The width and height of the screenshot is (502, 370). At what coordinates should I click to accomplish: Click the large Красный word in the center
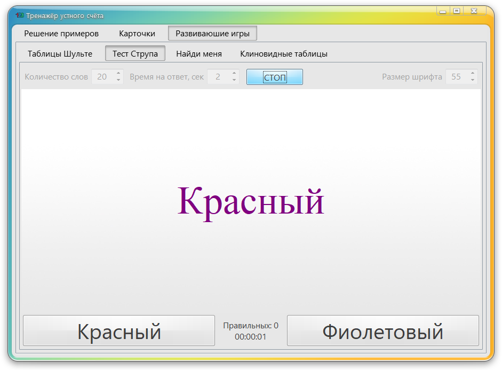[251, 200]
